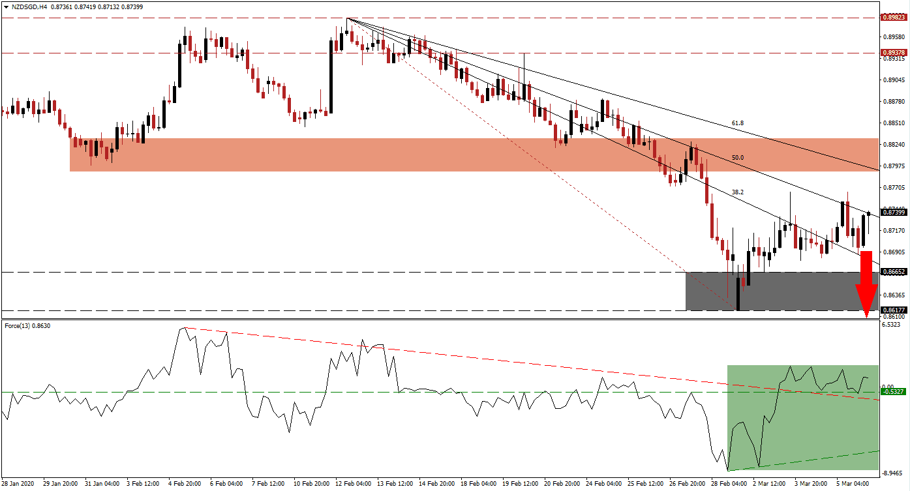The width and height of the screenshot is (910, 491).
Task: Click the 0.88780 price axis label
Action: tap(892, 102)
